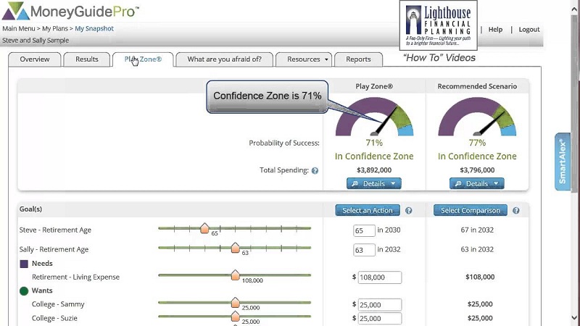The width and height of the screenshot is (580, 326).
Task: Click College - Sammy amount field
Action: click(x=379, y=304)
